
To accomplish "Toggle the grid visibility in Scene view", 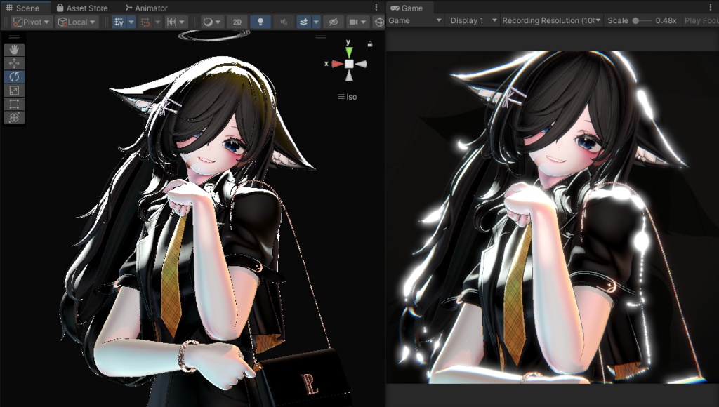I will [119, 22].
